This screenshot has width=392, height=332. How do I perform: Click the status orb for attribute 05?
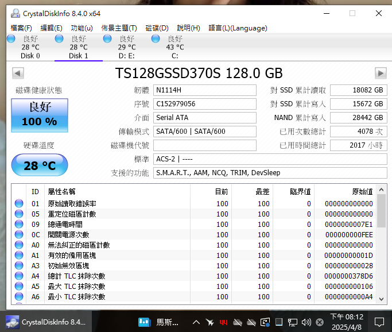pyautogui.click(x=19, y=214)
